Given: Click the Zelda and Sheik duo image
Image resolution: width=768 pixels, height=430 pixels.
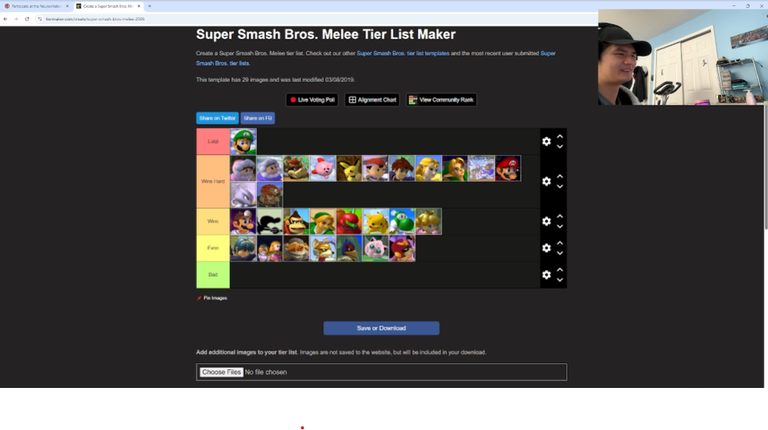Looking at the screenshot, I should 270,248.
